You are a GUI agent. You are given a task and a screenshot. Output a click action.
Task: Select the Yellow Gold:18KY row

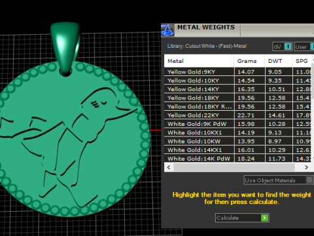click(237, 98)
